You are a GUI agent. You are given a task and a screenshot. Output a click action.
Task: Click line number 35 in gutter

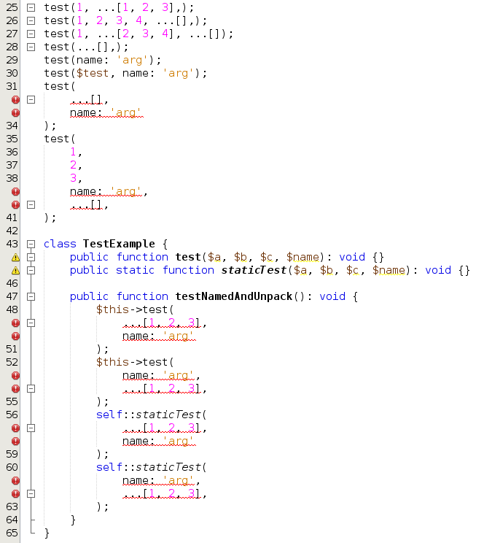(x=12, y=139)
